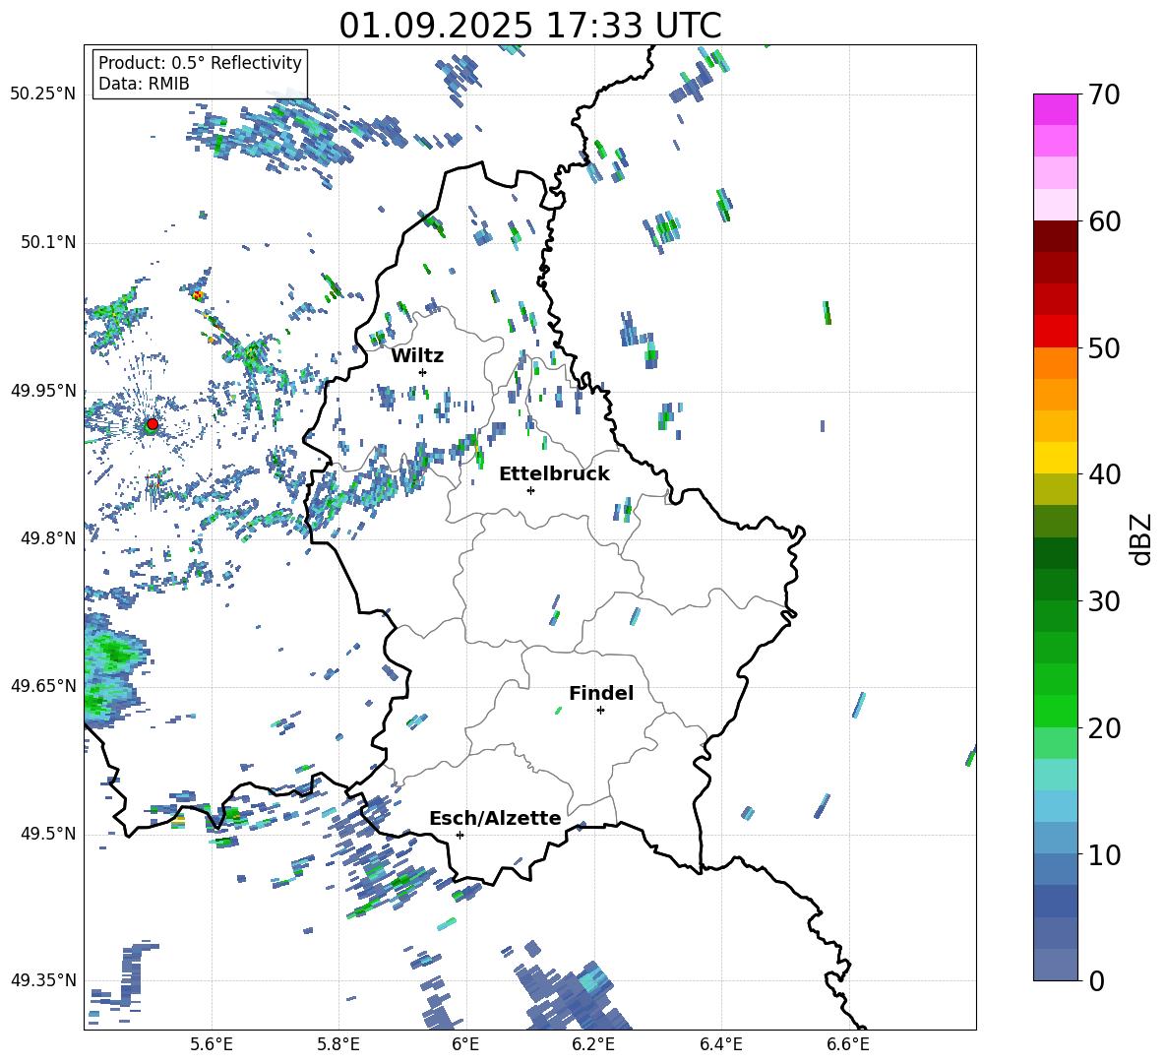Click the colorbar 70 tick label
1165x1064 pixels.
1104,95
